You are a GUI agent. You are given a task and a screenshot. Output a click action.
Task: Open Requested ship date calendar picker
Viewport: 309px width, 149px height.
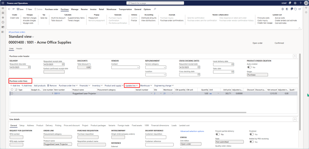(x=29, y=67)
